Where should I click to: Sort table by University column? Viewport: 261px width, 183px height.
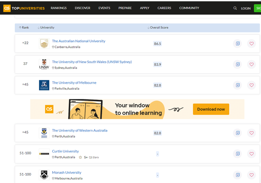point(46,27)
